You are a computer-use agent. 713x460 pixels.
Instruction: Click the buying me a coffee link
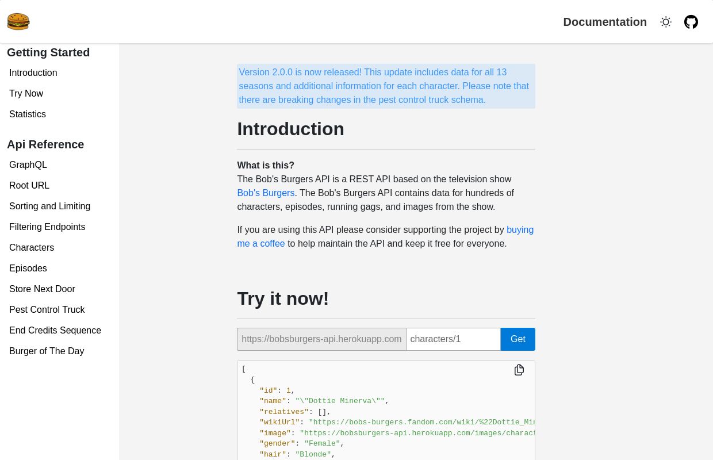[x=385, y=237]
